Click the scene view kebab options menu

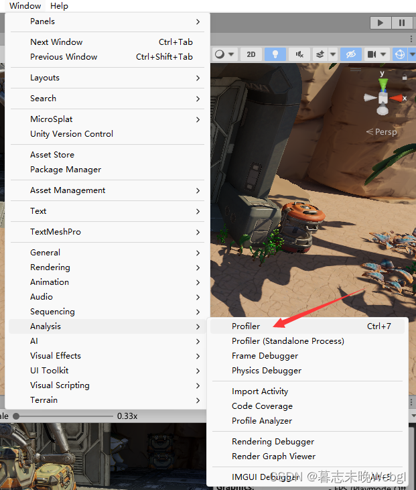(411, 39)
